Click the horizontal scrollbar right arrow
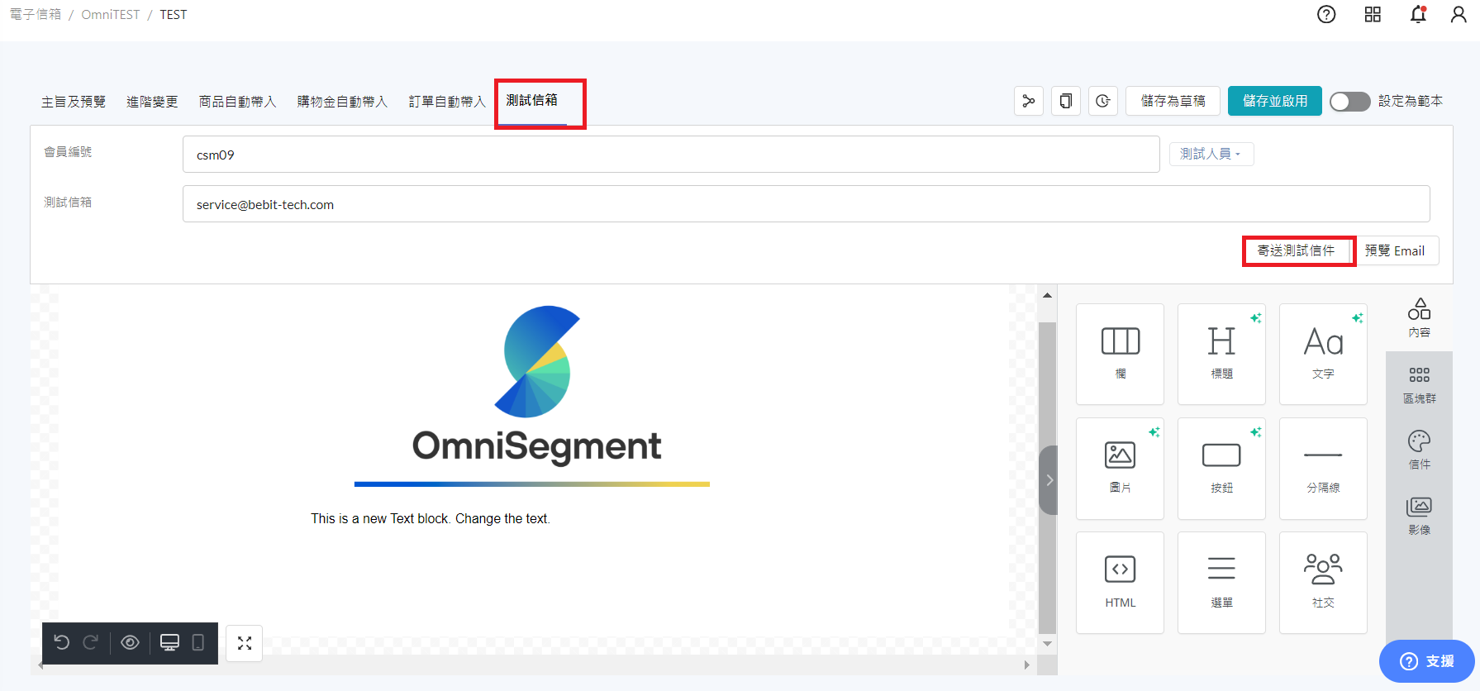Screen dimensions: 1480x691 click(x=1026, y=665)
